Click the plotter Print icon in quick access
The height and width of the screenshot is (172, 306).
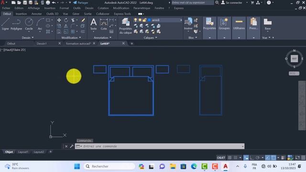pyautogui.click(x=48, y=2)
